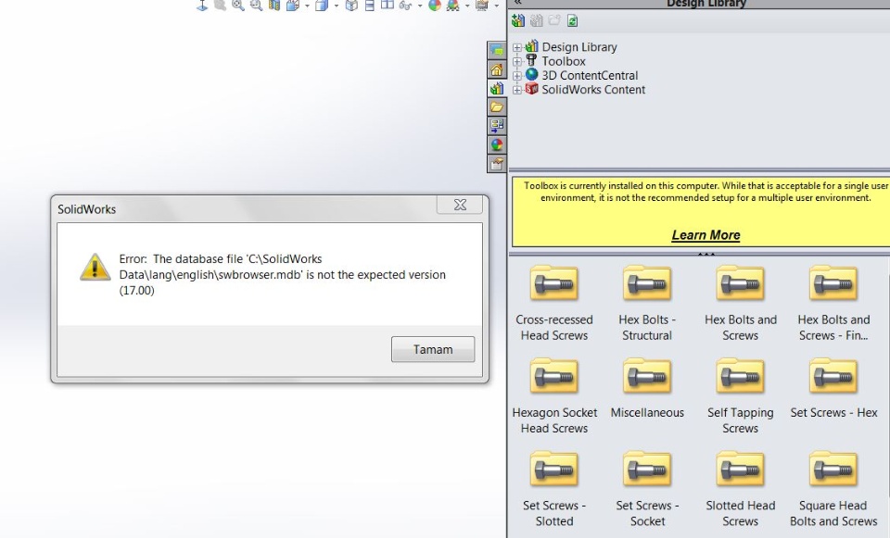Click the Refresh icon in Design Library

(572, 21)
